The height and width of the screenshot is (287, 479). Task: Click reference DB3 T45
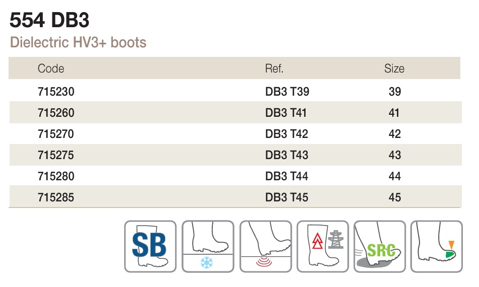[286, 197]
